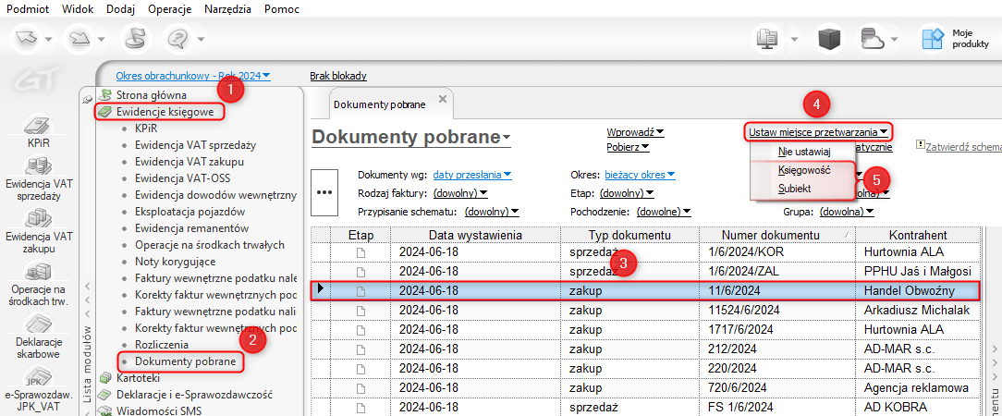Click document icon in 11/6/2024 row

click(361, 291)
